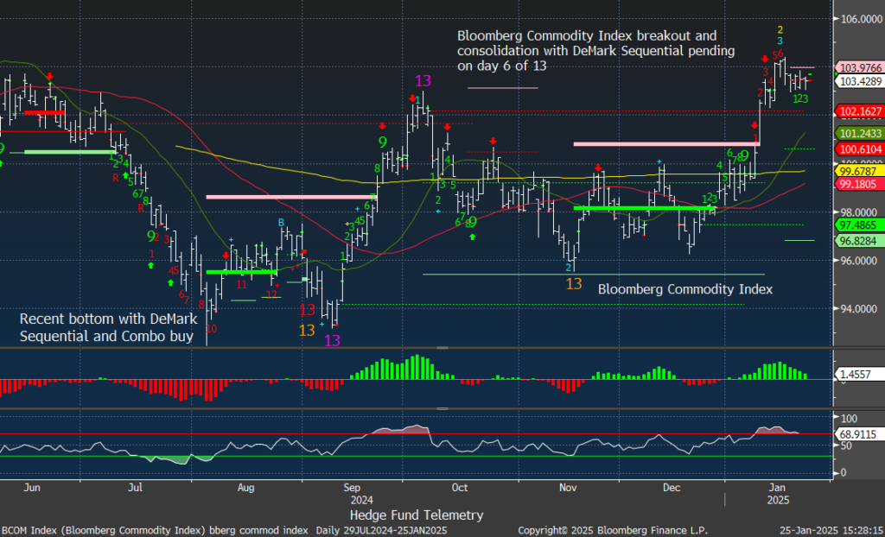Click the magenta 13 marker at September bottom

(332, 340)
